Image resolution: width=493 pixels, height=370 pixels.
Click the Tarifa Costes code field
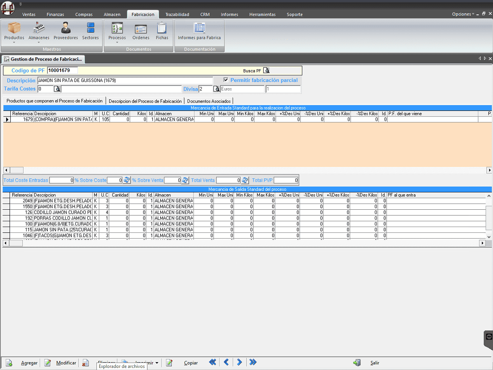[x=46, y=89]
